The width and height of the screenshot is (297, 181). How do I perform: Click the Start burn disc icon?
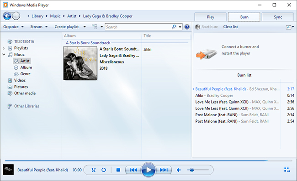point(197,27)
